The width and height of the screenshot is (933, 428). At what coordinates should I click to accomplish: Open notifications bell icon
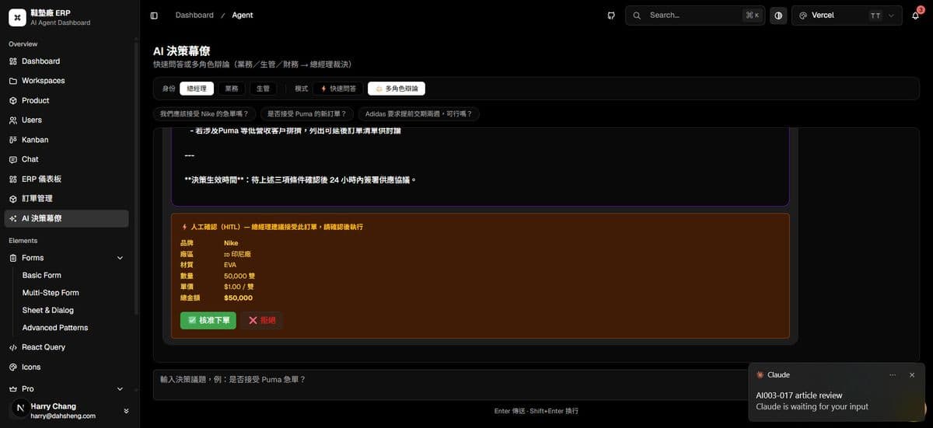click(915, 16)
